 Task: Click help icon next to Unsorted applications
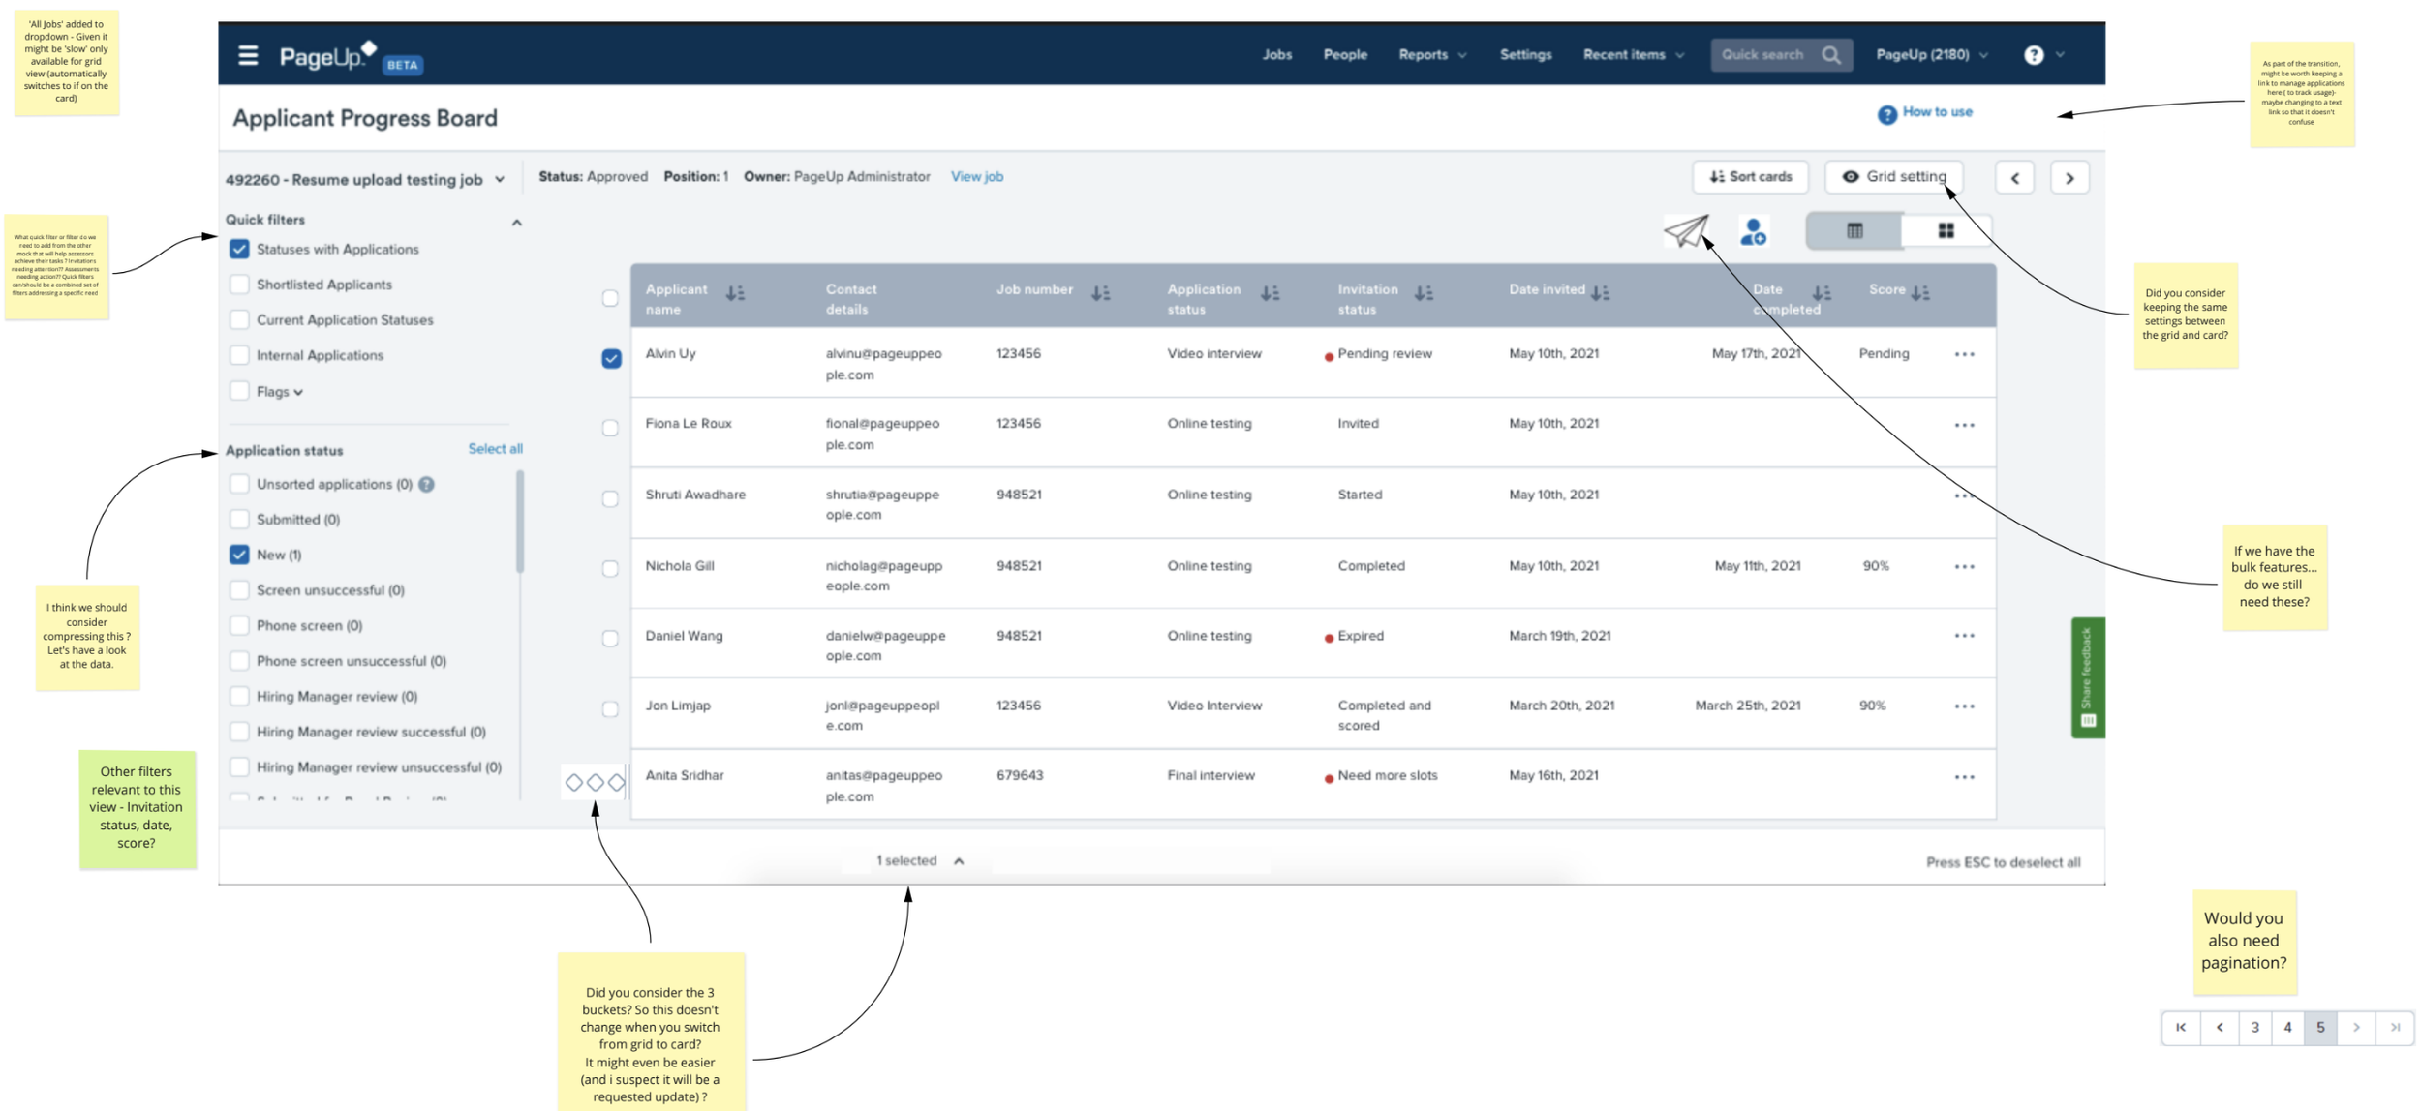tap(427, 484)
